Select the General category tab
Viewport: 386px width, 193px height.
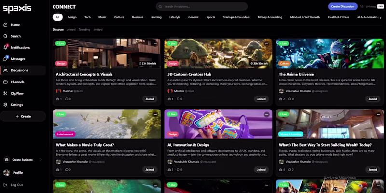[x=193, y=17]
